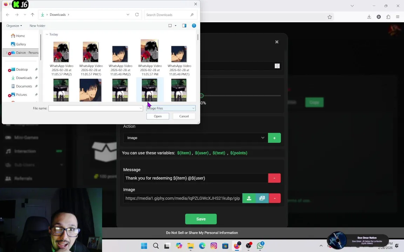Open file dialog help
The image size is (404, 252).
pyautogui.click(x=194, y=26)
